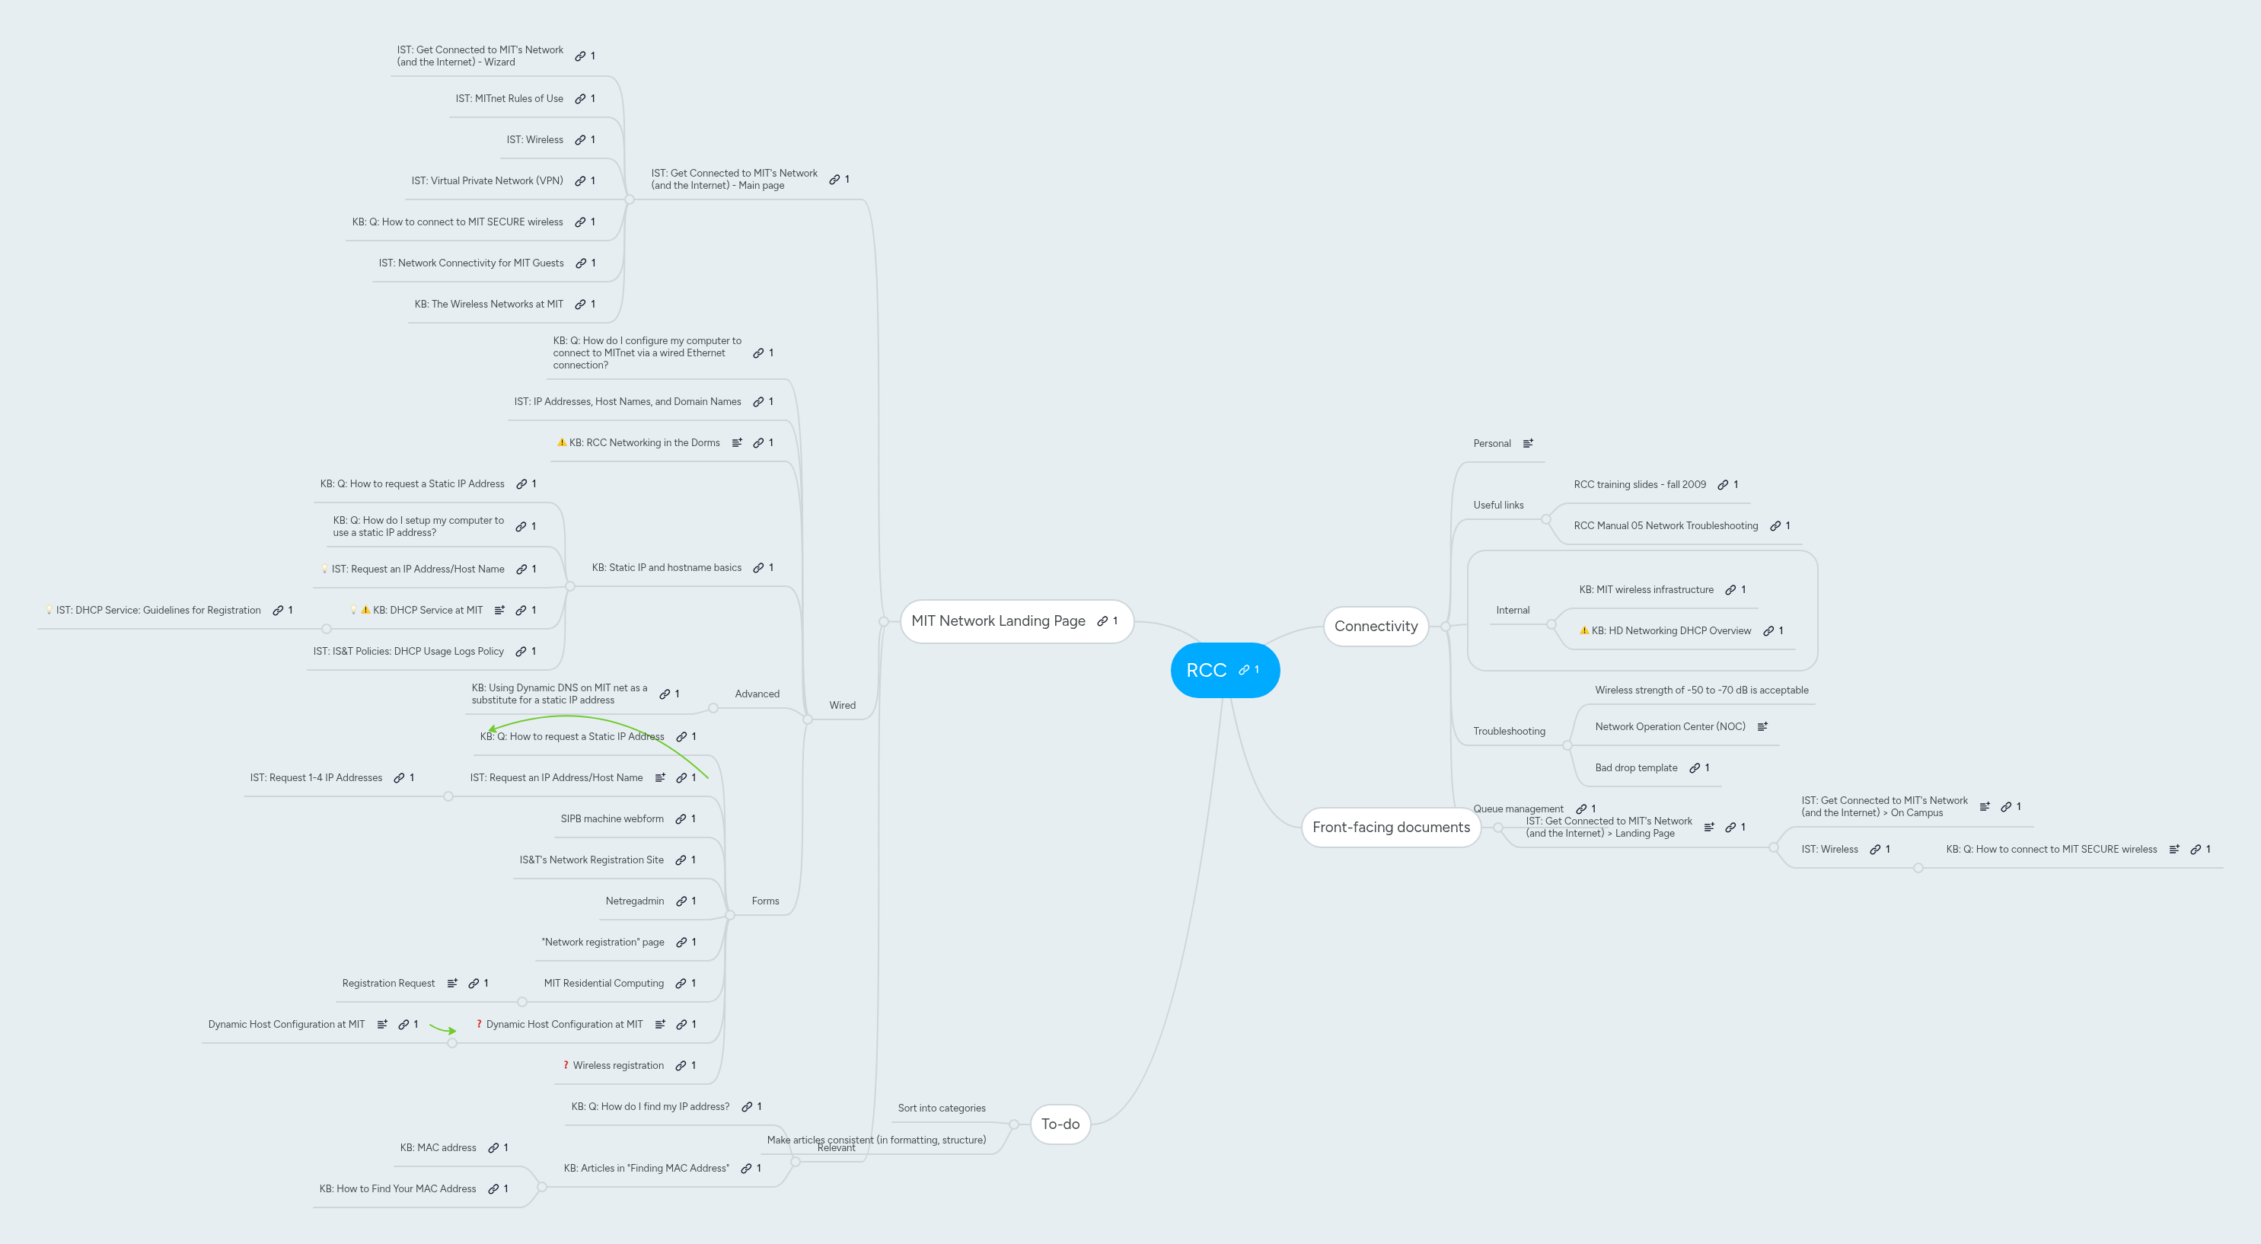This screenshot has width=2261, height=1244.
Task: Collapse children of KB: Static IP and hostname basics
Action: point(570,586)
